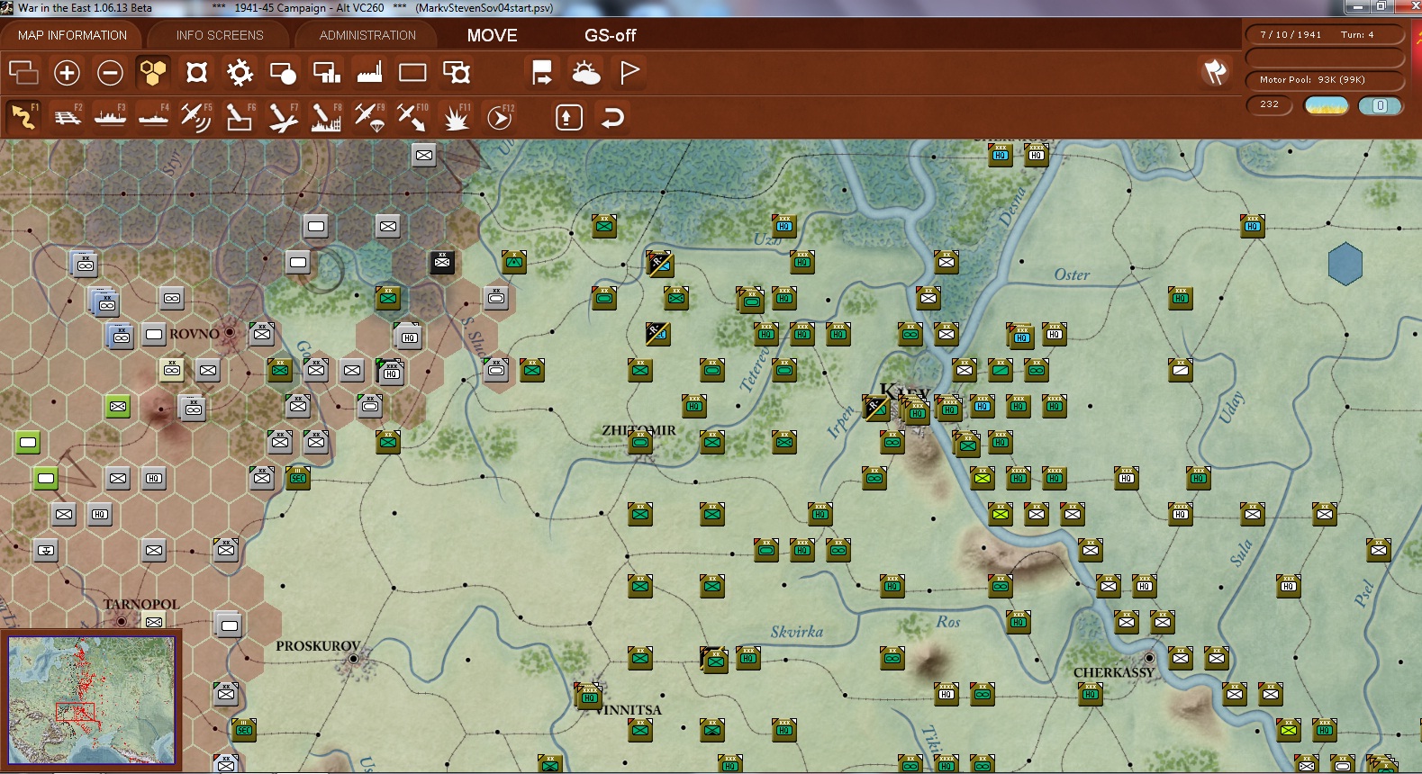Select the F6 bombing mode icon

[x=240, y=117]
